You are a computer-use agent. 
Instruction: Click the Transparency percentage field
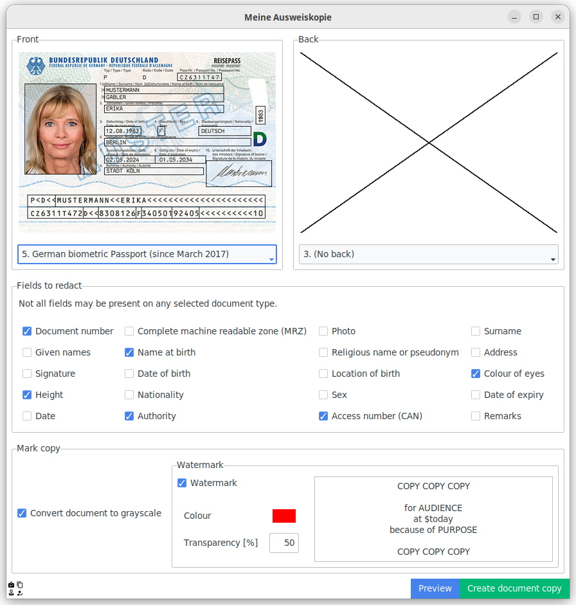(x=283, y=543)
